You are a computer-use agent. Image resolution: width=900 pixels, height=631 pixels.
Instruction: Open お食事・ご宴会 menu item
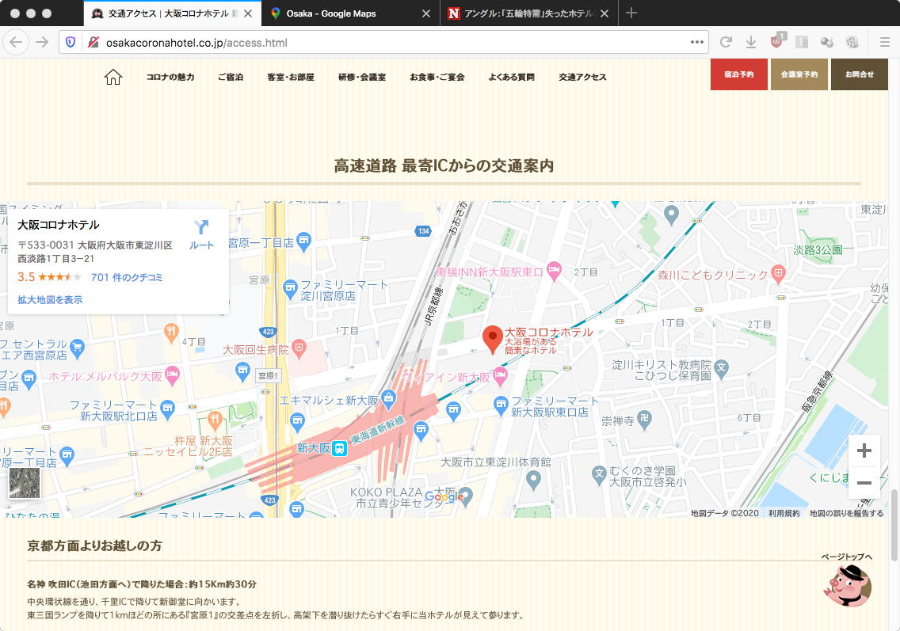click(x=437, y=77)
